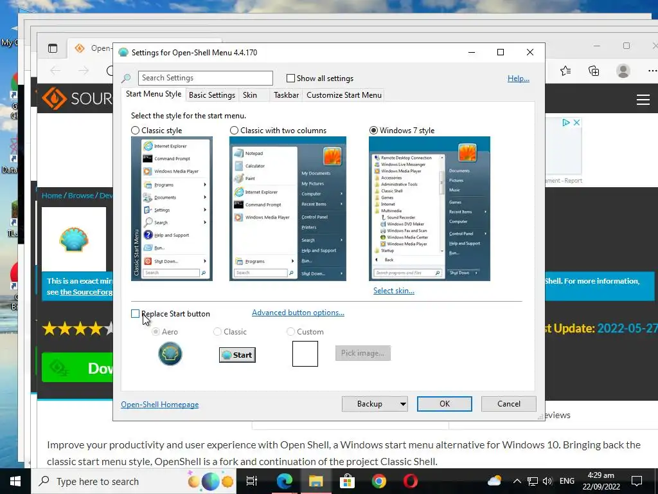The height and width of the screenshot is (494, 658).
Task: Click the Open-Shell shell icon in dialog title bar
Action: 123,52
